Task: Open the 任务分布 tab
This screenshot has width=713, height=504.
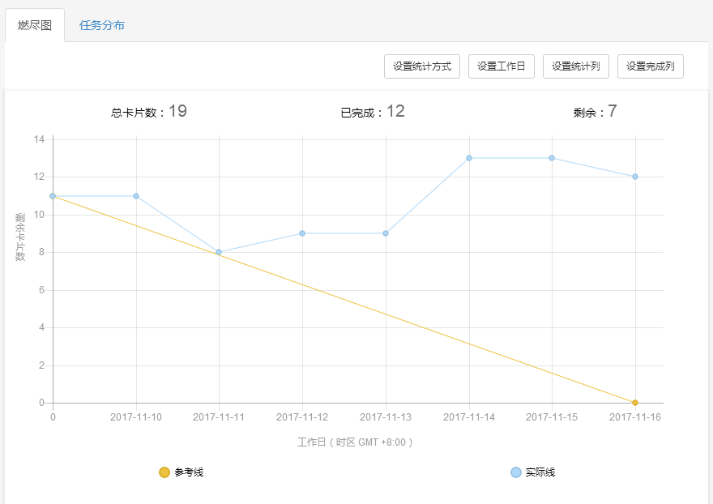Action: point(102,25)
